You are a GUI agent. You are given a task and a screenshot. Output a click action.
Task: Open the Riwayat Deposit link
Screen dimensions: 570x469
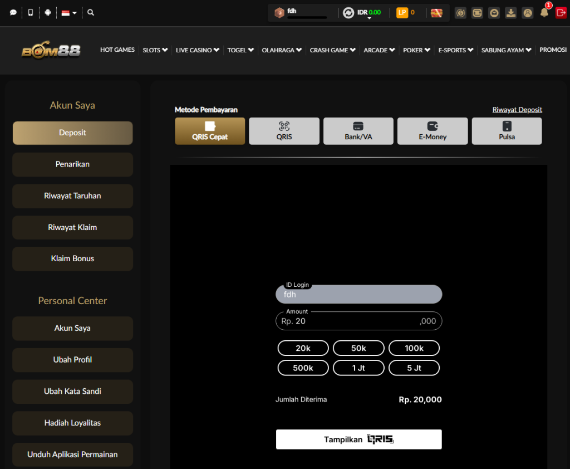(517, 110)
